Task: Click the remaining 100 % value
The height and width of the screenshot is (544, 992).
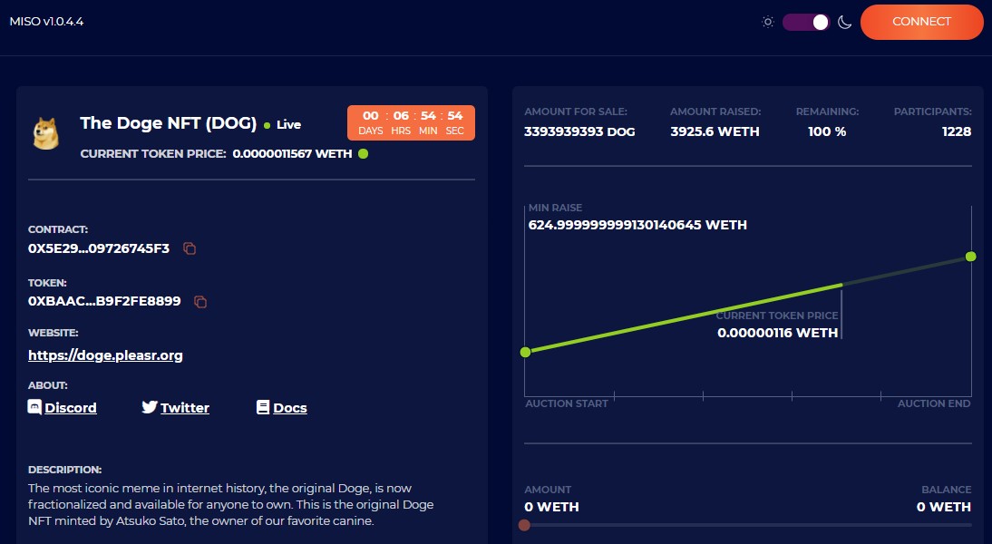Action: pyautogui.click(x=827, y=131)
